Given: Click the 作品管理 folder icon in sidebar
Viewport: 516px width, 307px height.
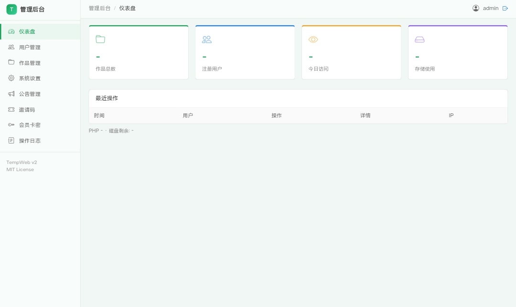Looking at the screenshot, I should click(11, 62).
